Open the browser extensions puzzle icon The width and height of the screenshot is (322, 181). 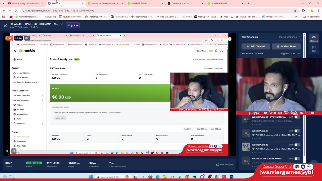(x=303, y=11)
